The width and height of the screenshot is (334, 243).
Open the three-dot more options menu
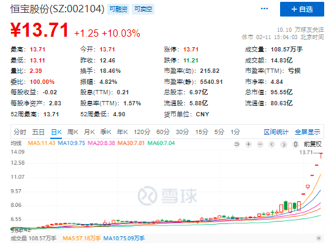(x=264, y=9)
